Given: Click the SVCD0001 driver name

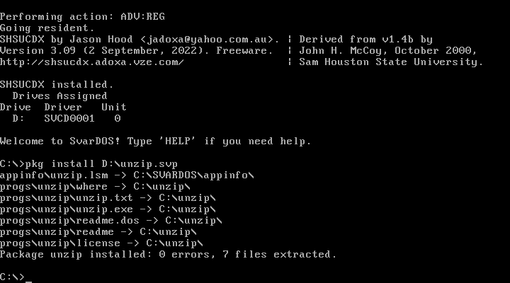Looking at the screenshot, I should [x=69, y=118].
